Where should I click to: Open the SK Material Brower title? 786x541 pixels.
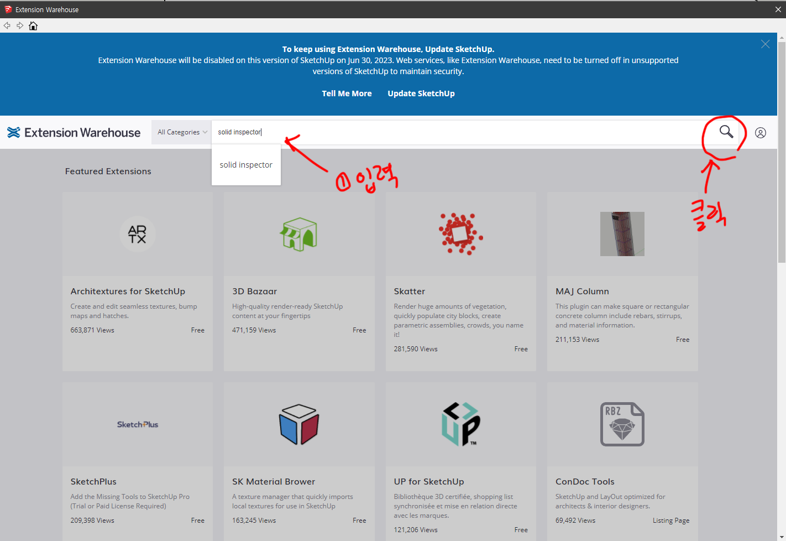coord(274,482)
